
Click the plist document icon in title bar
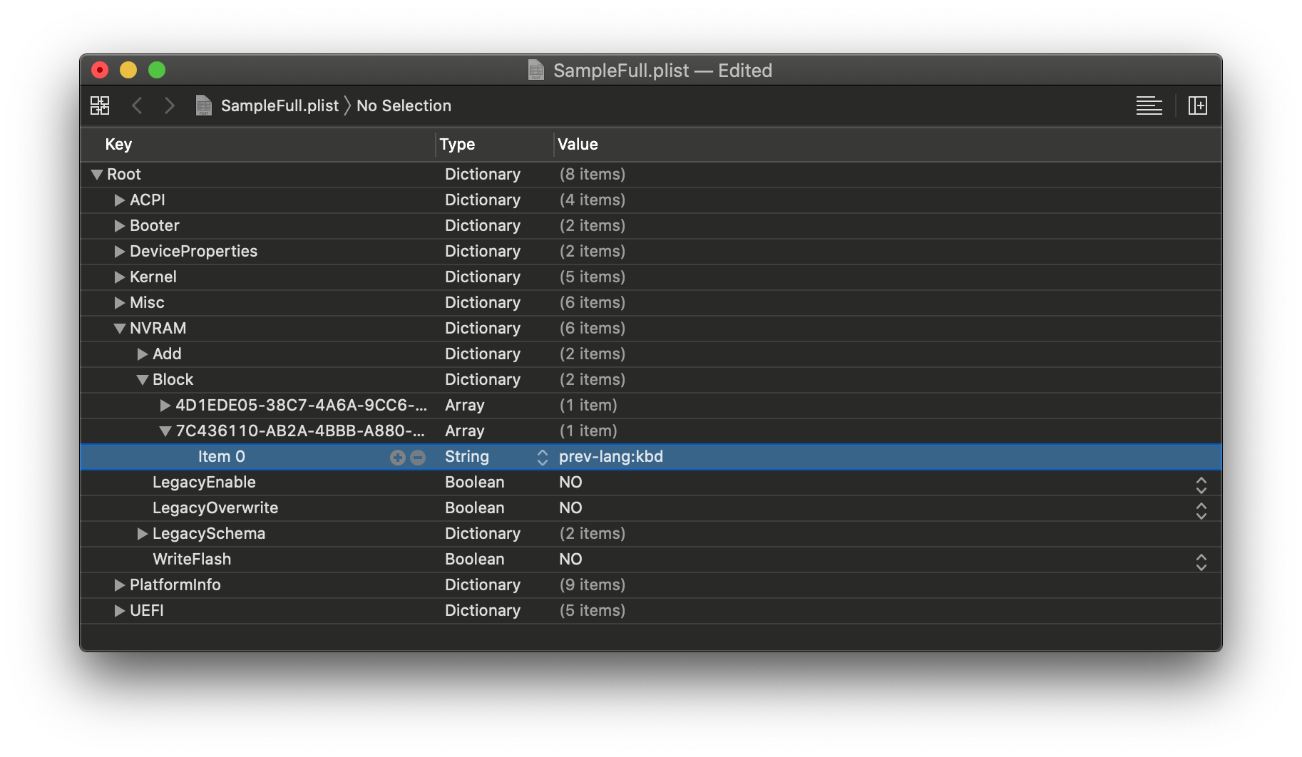point(535,70)
